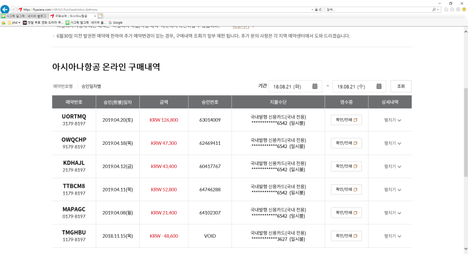Open receipt 확인/인쇄 for KDHAJL
The height and width of the screenshot is (254, 468).
[346, 166]
